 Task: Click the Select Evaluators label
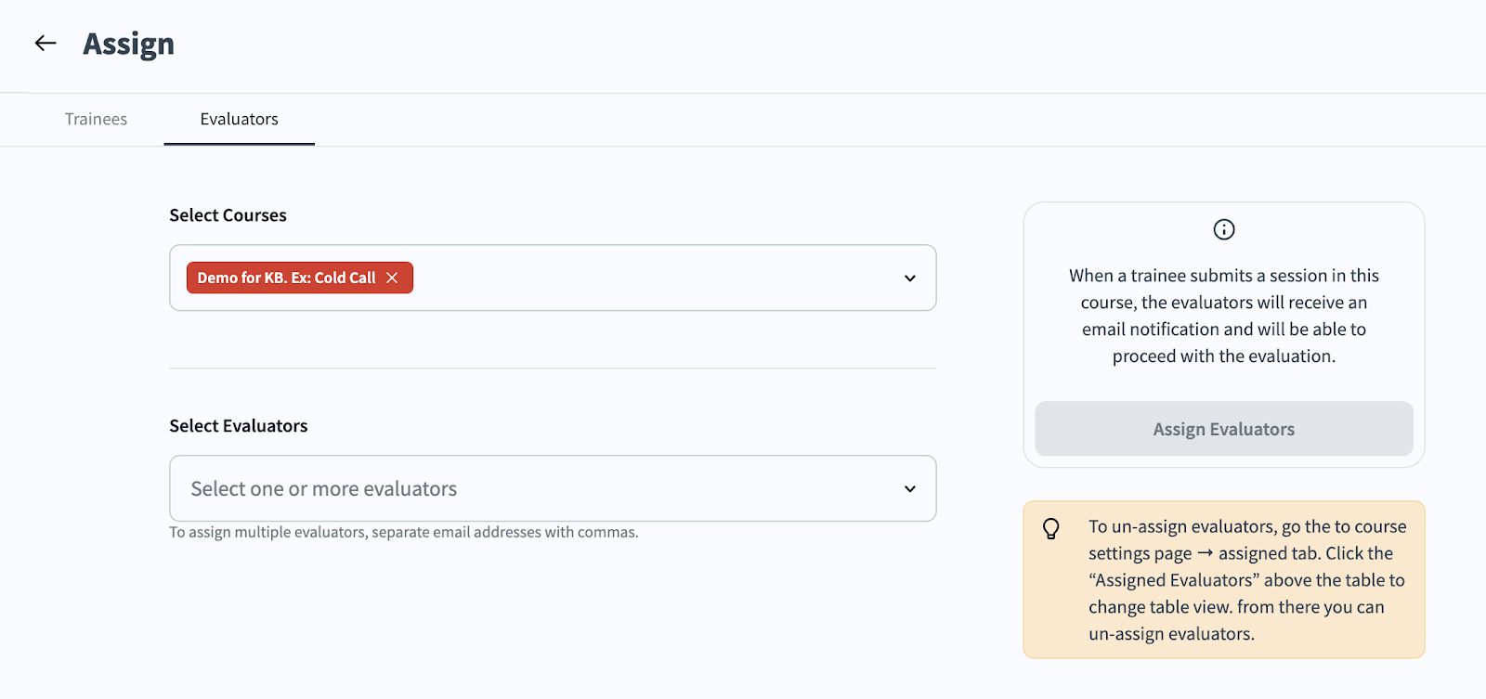[238, 426]
